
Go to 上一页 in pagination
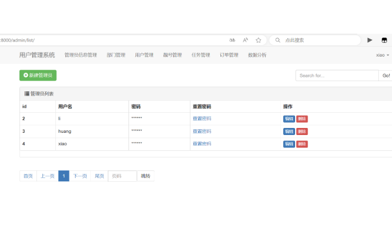pyautogui.click(x=47, y=176)
